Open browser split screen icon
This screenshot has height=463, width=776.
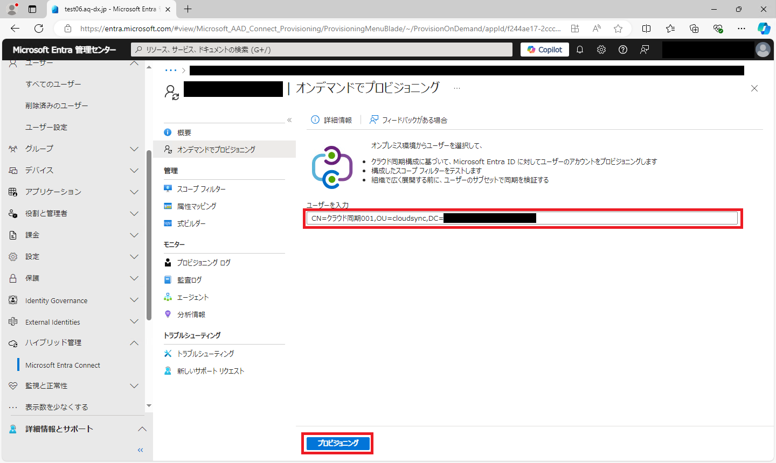coord(647,29)
